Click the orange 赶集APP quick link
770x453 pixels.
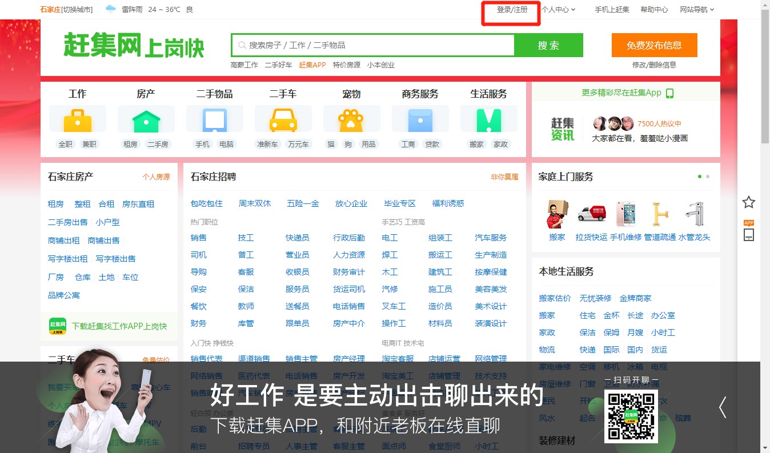(312, 65)
